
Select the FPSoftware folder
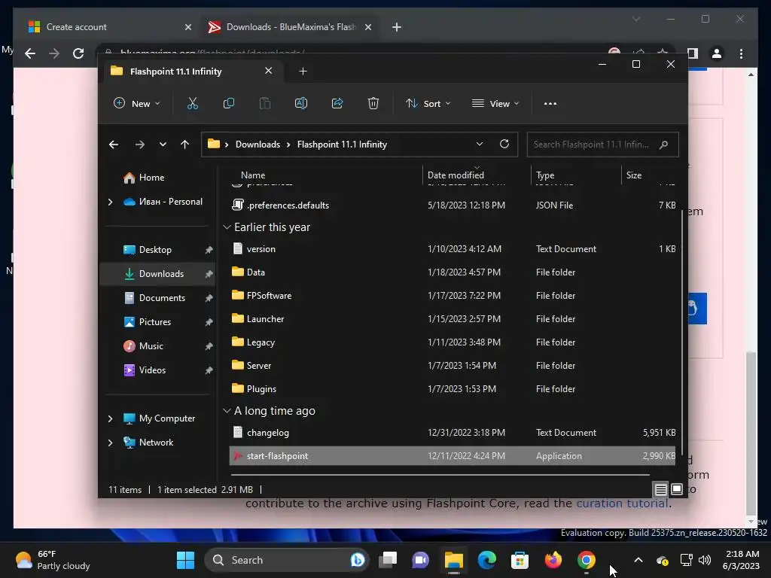pyautogui.click(x=453, y=295)
